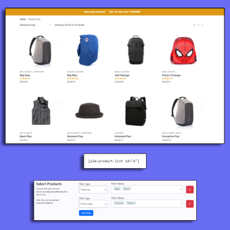This screenshot has width=230, height=230.
Task: Open the red Spider-Man Project Package image
Action: 183,51
